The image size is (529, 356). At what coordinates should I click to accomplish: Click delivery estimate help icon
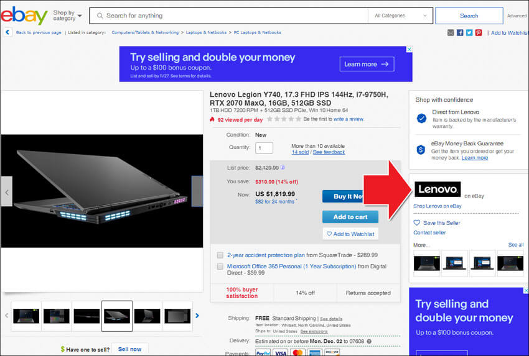[369, 341]
